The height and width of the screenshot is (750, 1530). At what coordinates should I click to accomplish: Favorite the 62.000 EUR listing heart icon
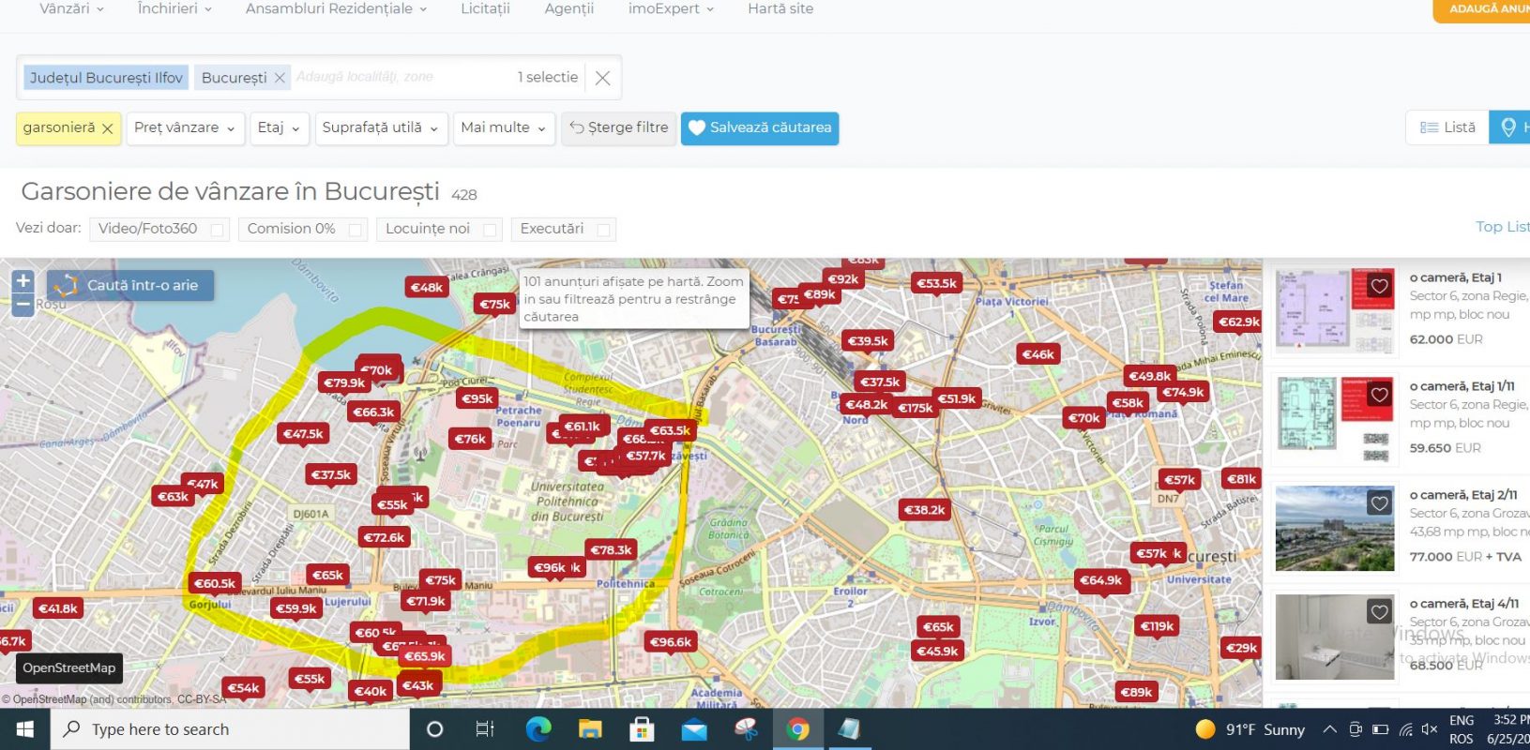point(1379,286)
